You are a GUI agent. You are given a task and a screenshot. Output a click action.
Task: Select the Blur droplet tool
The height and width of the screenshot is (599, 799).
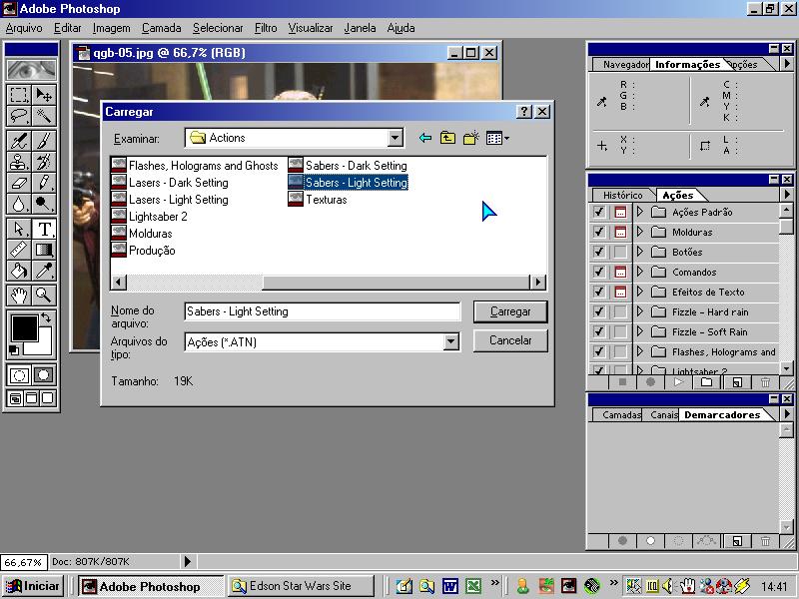(19, 204)
